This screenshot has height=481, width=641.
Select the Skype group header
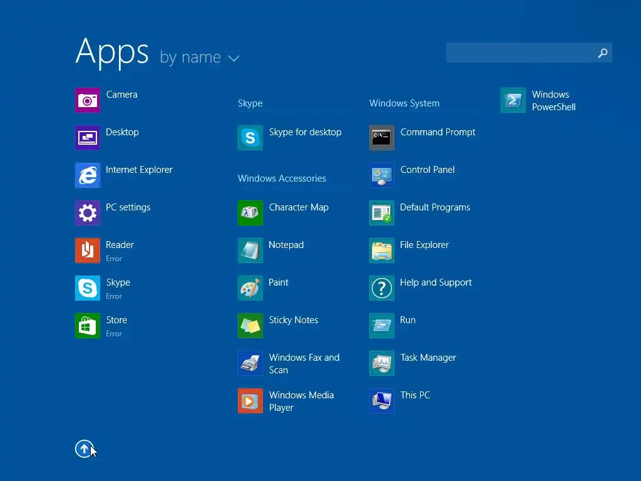(250, 103)
